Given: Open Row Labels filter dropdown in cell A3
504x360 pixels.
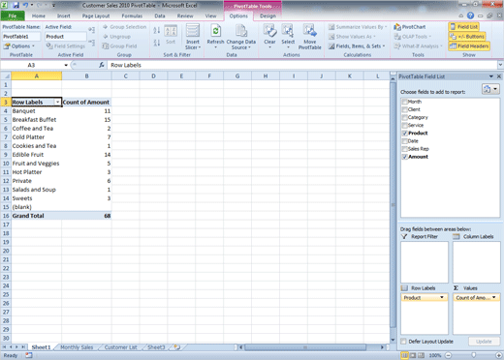Looking at the screenshot, I should [x=58, y=103].
